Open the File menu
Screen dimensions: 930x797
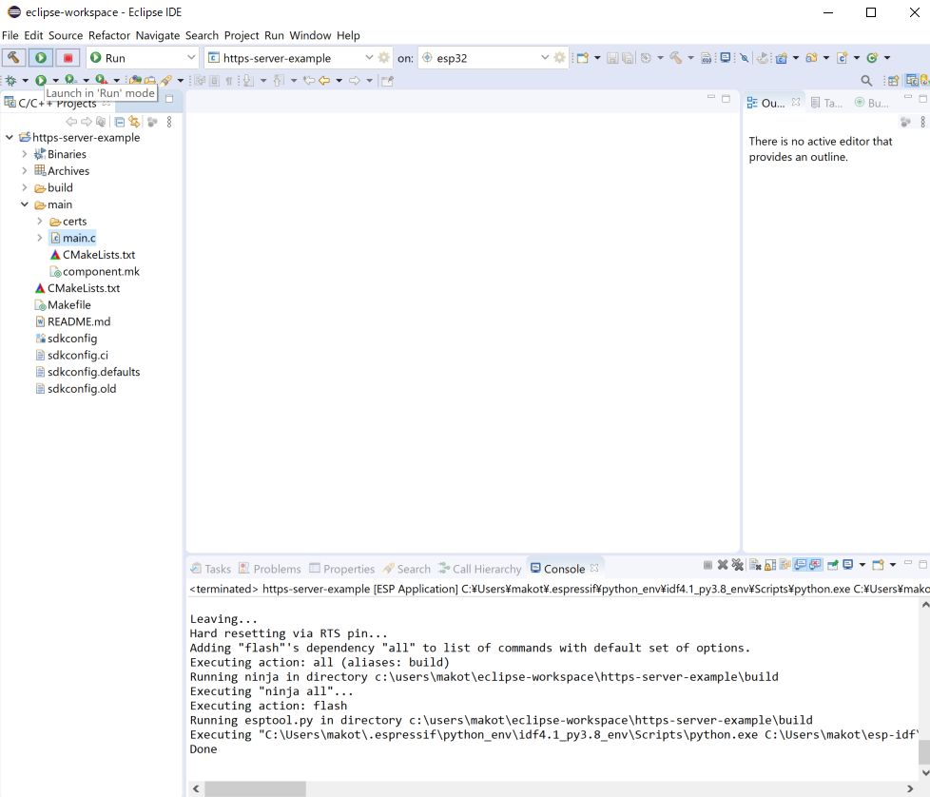(10, 35)
